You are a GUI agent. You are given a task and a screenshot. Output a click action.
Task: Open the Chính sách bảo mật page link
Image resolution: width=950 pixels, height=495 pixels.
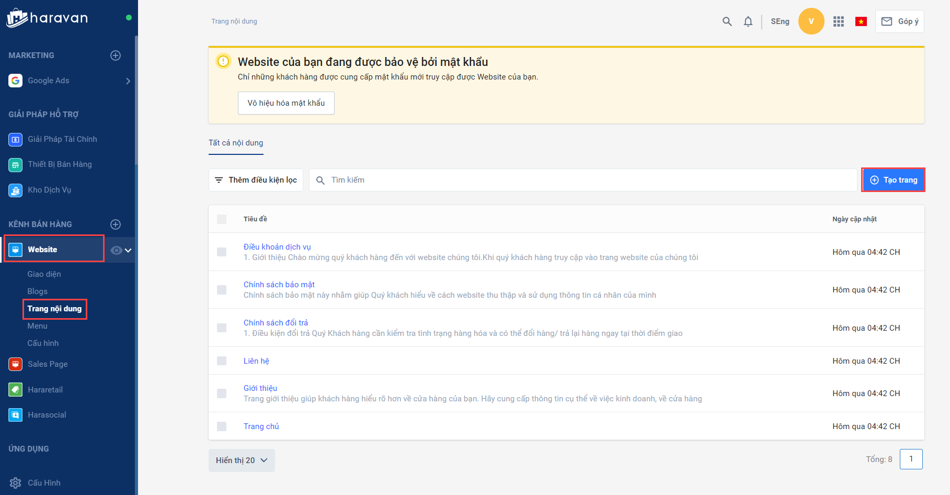(279, 285)
